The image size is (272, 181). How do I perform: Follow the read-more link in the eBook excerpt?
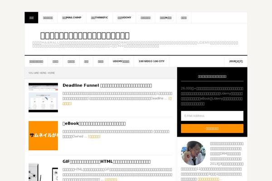(x=94, y=136)
